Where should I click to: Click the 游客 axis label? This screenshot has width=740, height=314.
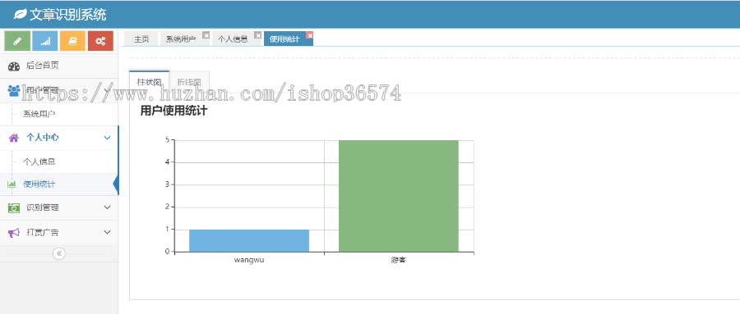399,259
